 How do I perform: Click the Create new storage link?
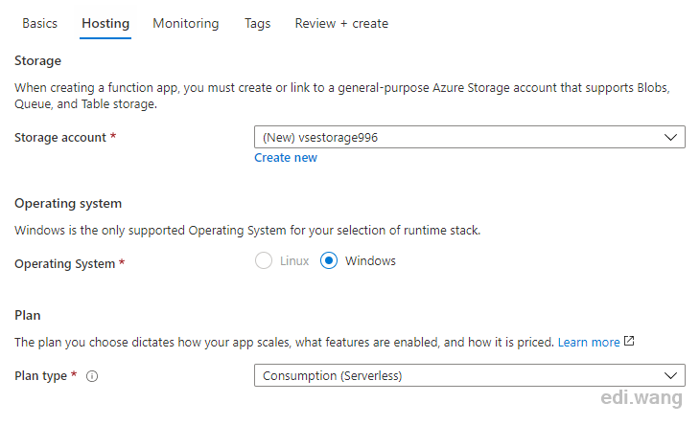pos(286,158)
